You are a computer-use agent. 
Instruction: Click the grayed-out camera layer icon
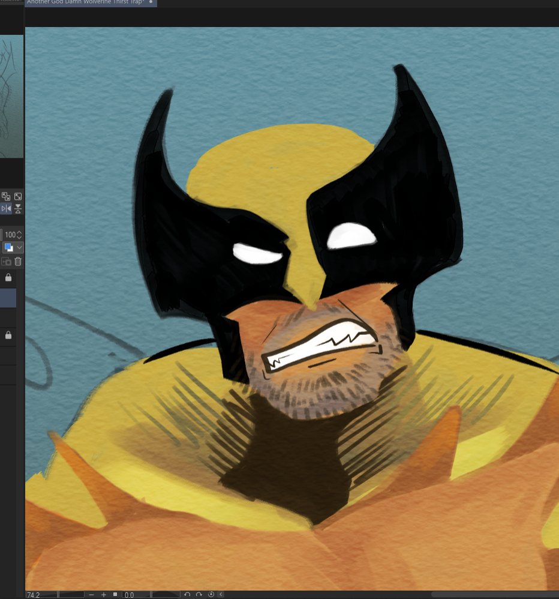pyautogui.click(x=6, y=262)
